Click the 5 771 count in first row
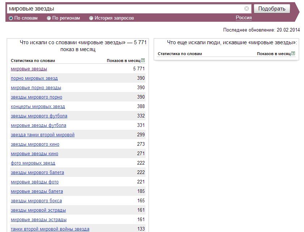 click(x=139, y=69)
